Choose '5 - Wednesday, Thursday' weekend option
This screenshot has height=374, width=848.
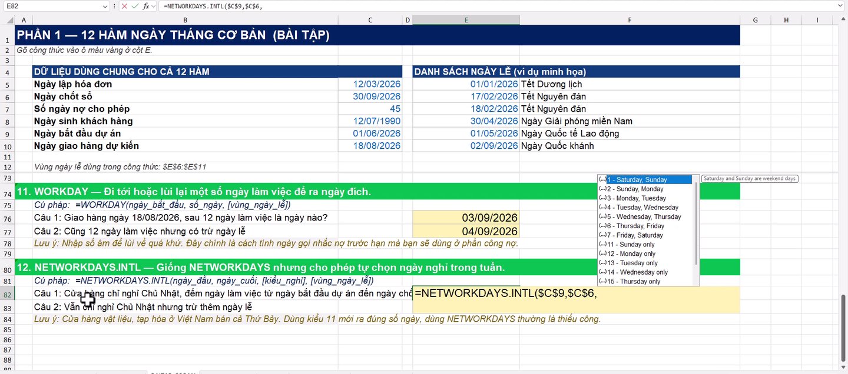[x=645, y=216]
